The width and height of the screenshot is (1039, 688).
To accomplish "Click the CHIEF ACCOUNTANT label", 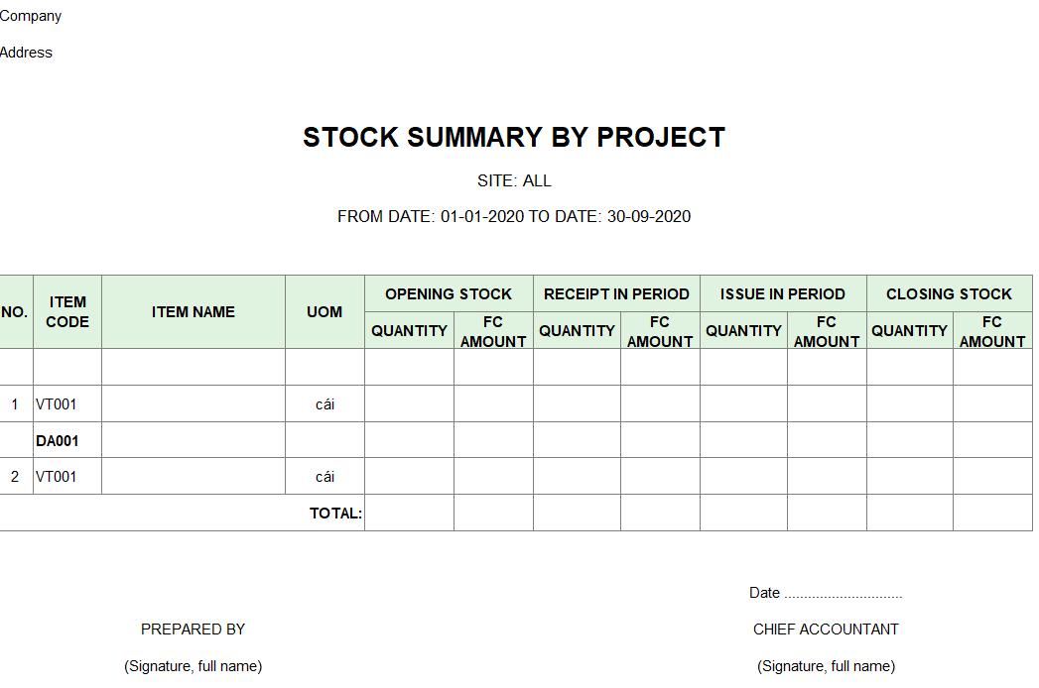I will [x=826, y=630].
